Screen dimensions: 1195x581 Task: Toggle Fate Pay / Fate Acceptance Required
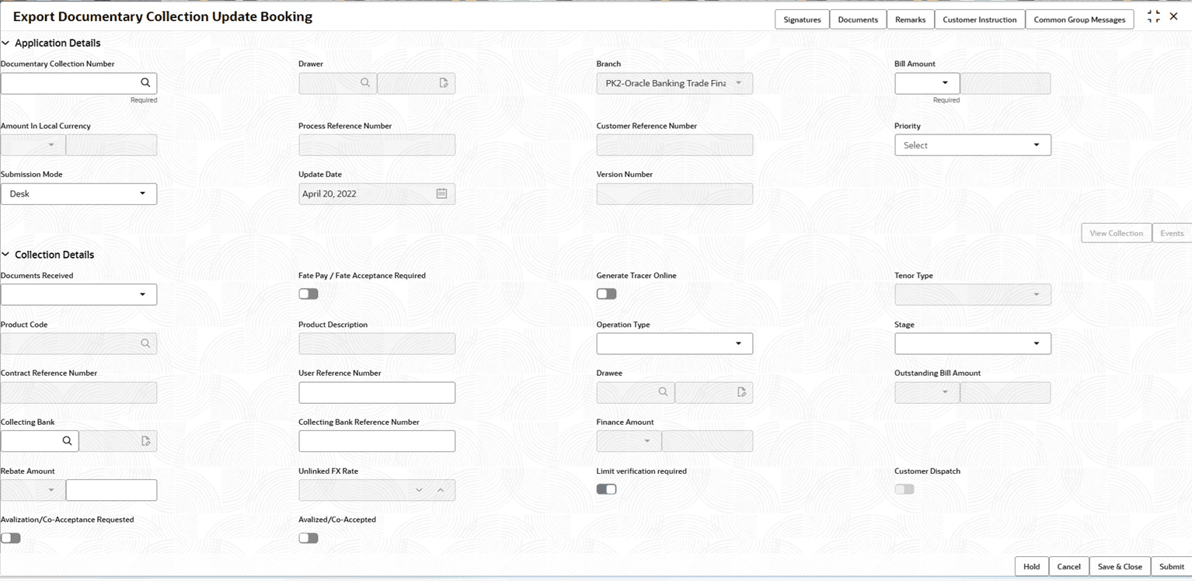tap(308, 294)
